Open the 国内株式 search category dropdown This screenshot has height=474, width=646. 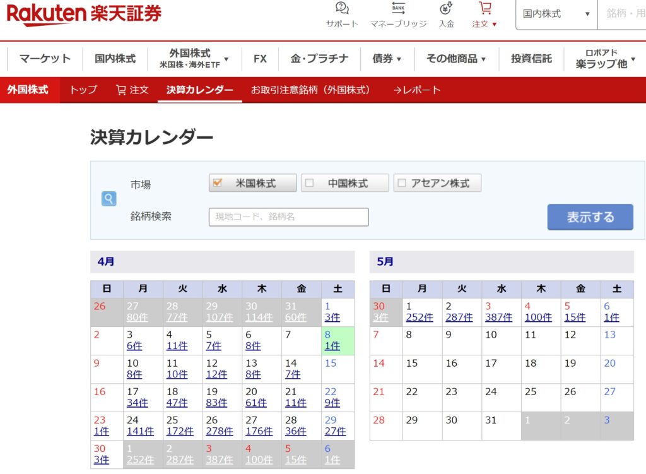556,14
